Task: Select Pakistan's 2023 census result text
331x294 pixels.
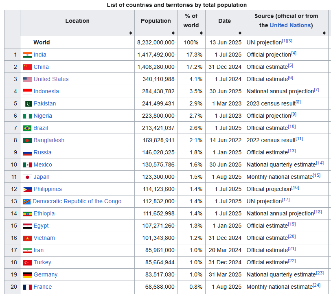Action: click(x=271, y=104)
